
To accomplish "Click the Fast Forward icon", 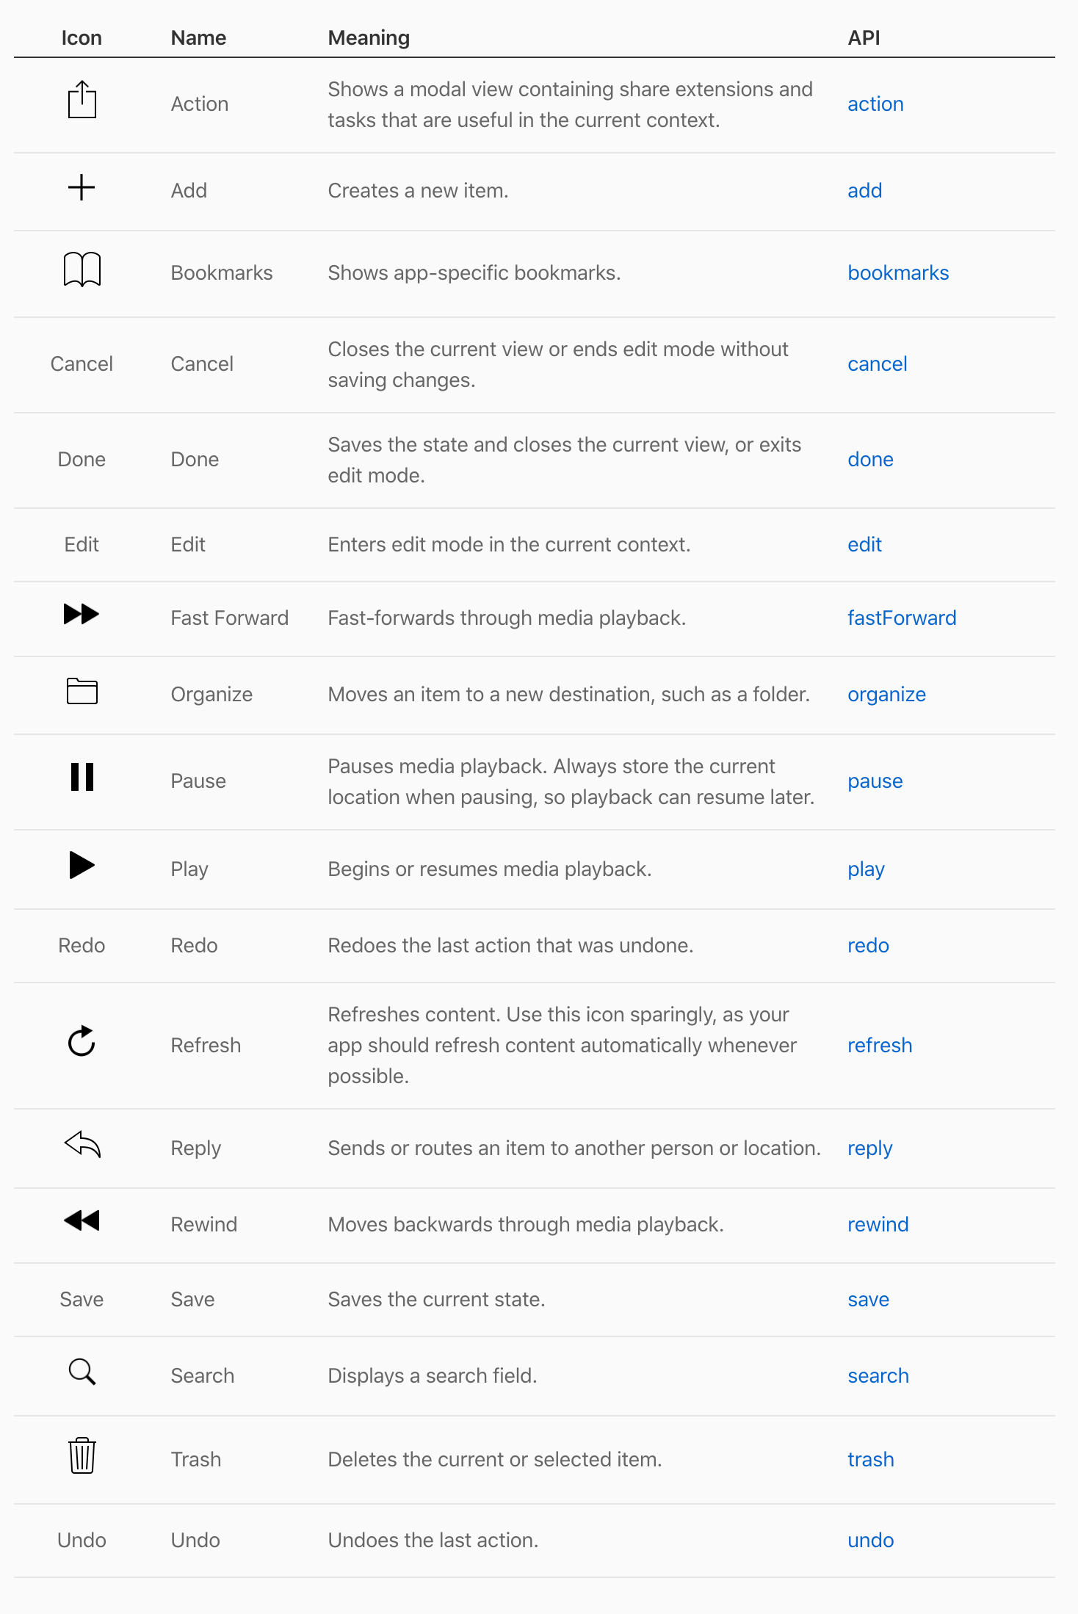I will coord(82,613).
